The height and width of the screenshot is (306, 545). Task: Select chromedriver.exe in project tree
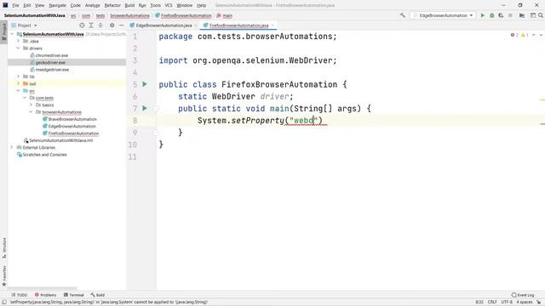[51, 55]
